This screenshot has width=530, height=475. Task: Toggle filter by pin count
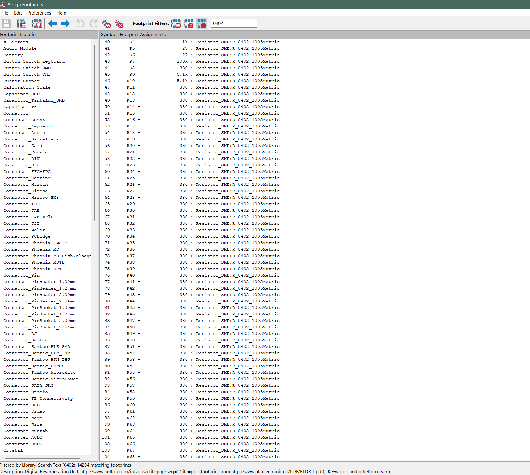point(189,23)
